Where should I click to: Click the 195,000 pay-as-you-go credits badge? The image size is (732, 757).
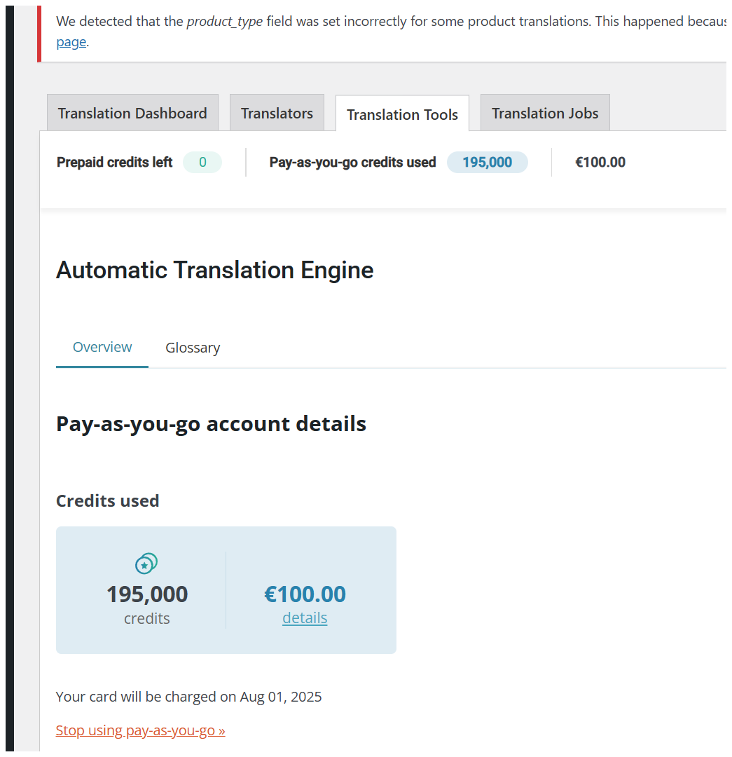488,162
